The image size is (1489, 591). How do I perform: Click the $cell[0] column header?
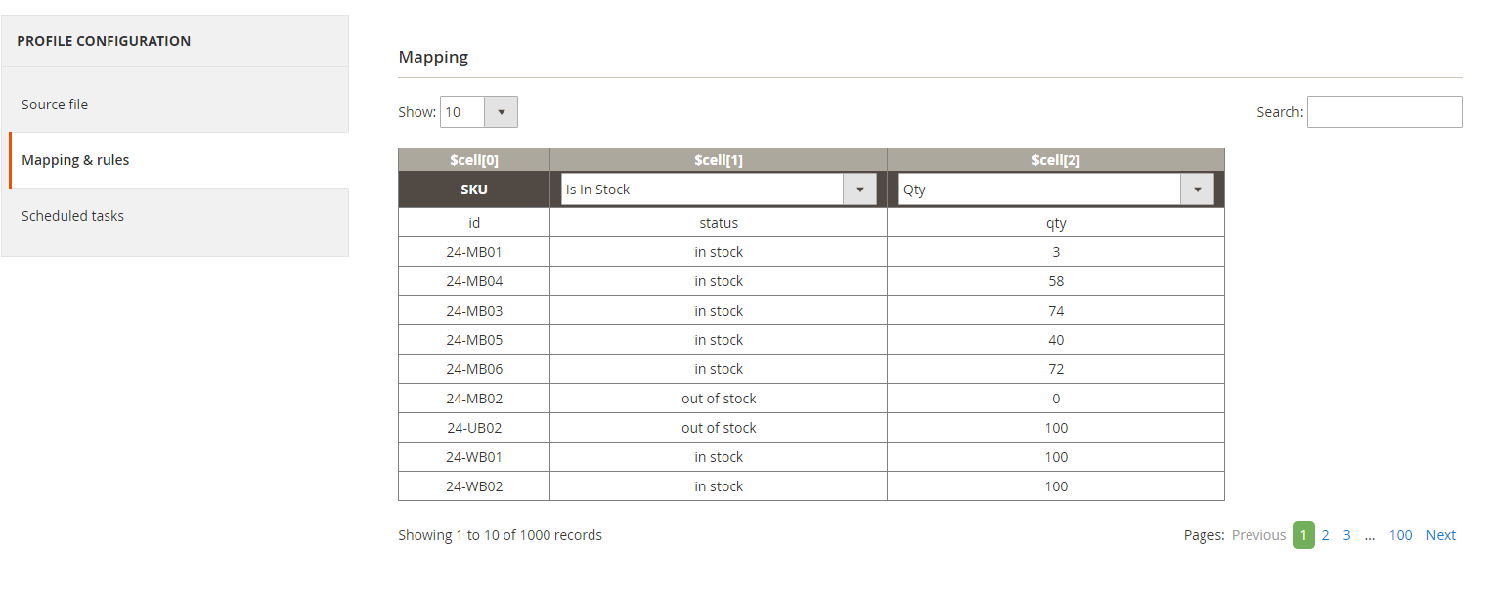tap(474, 160)
